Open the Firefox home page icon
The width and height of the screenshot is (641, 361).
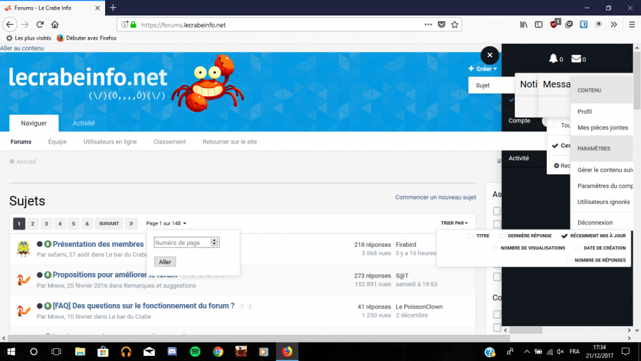54,24
